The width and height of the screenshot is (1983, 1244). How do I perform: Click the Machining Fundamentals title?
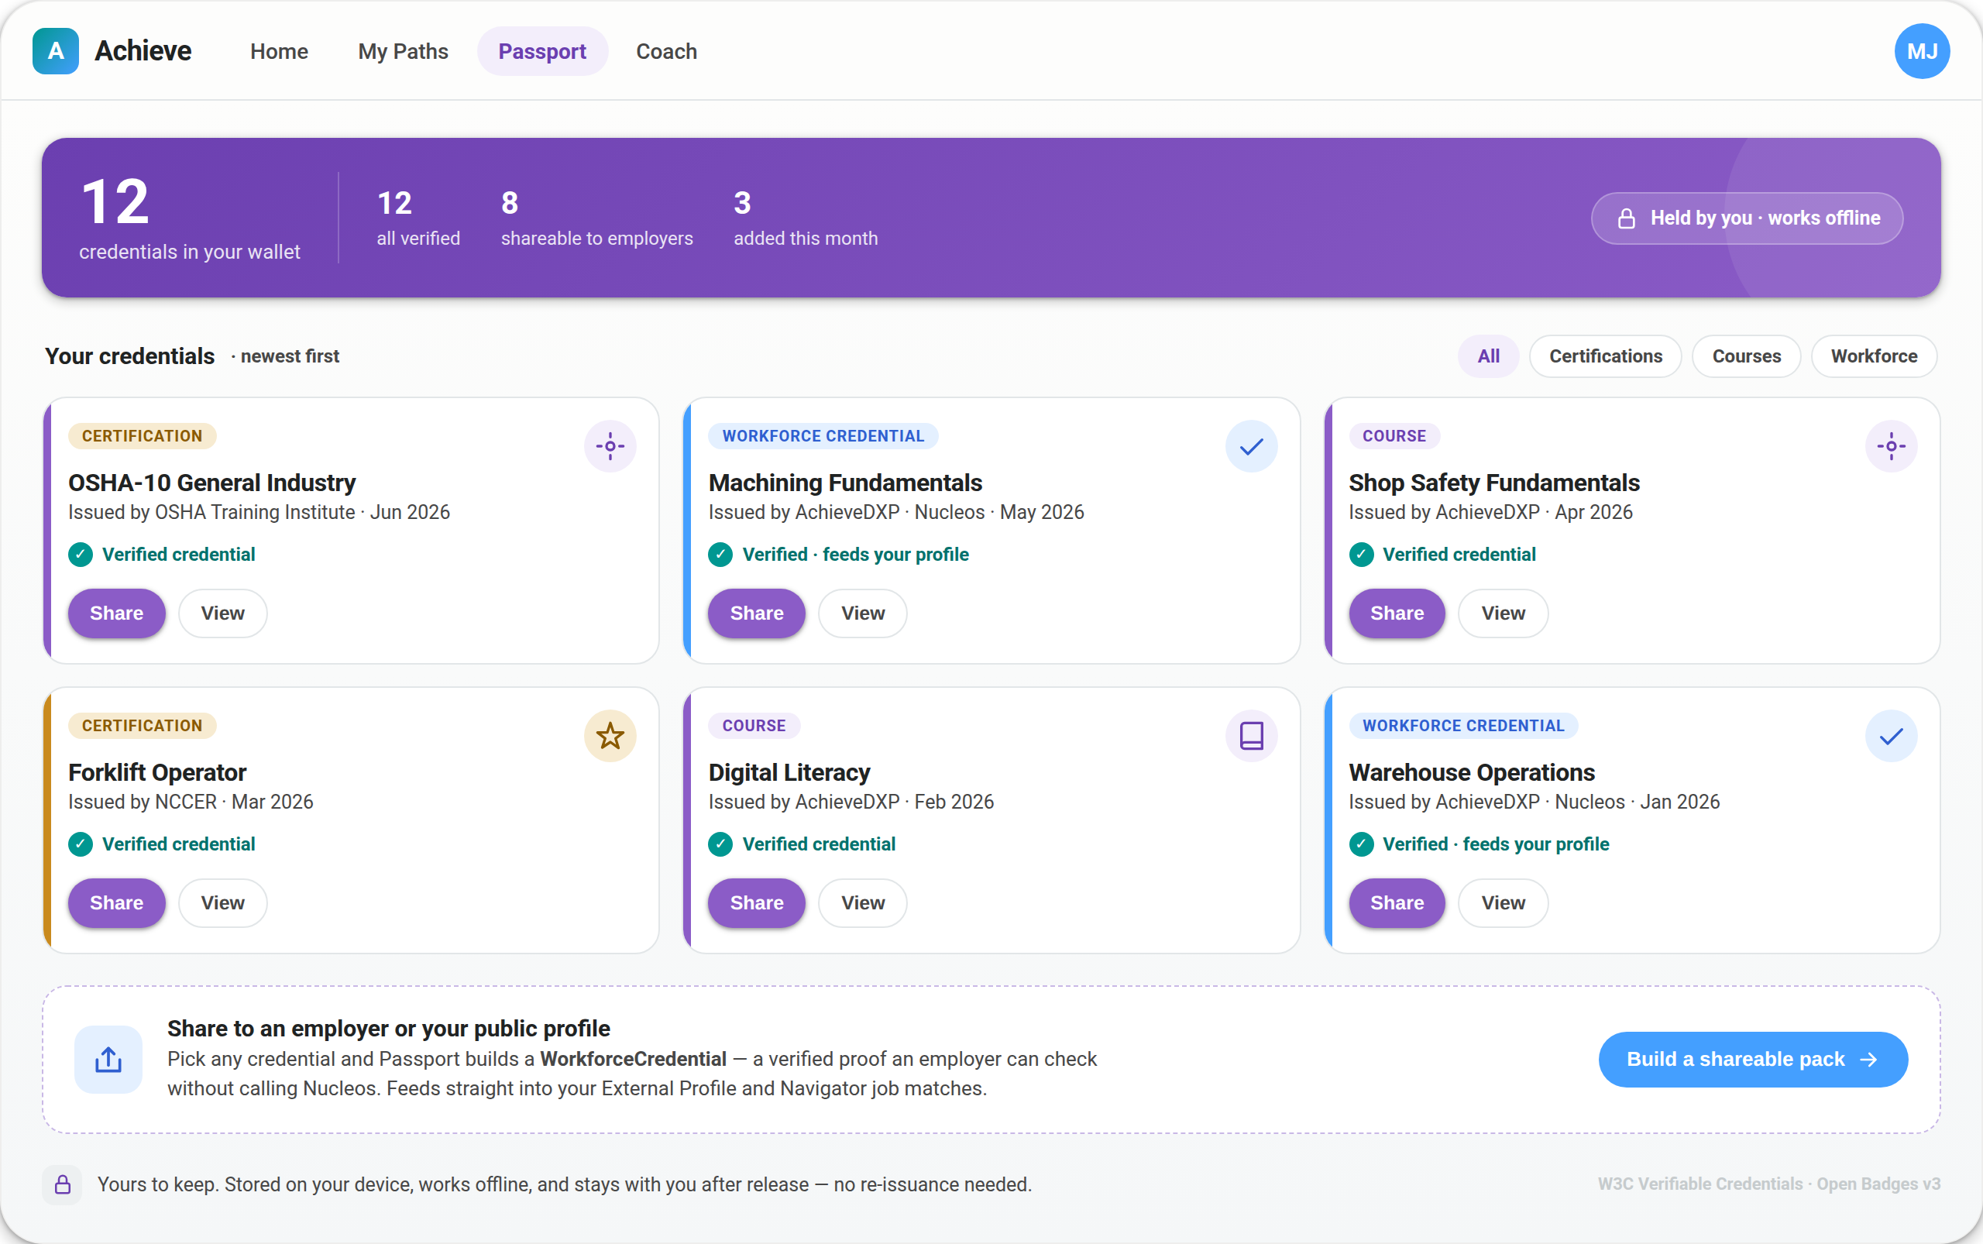845,483
